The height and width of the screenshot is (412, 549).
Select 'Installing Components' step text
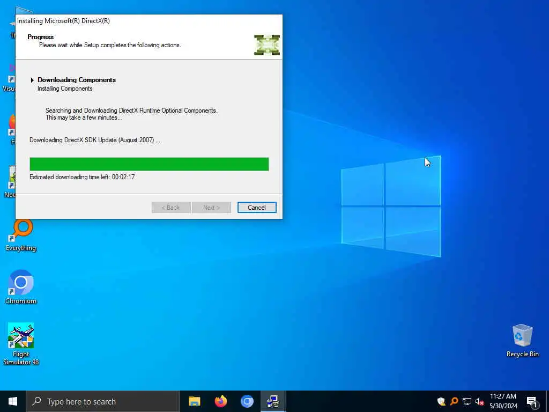click(65, 89)
